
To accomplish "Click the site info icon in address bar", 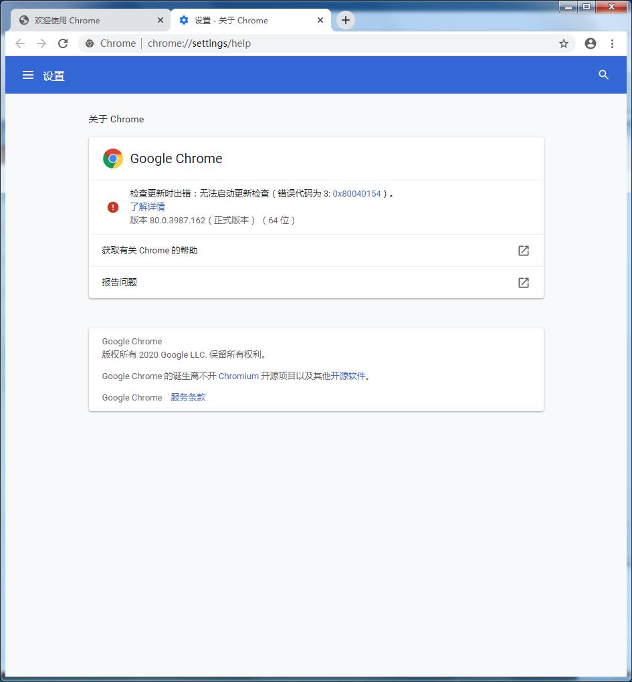I will click(x=90, y=43).
